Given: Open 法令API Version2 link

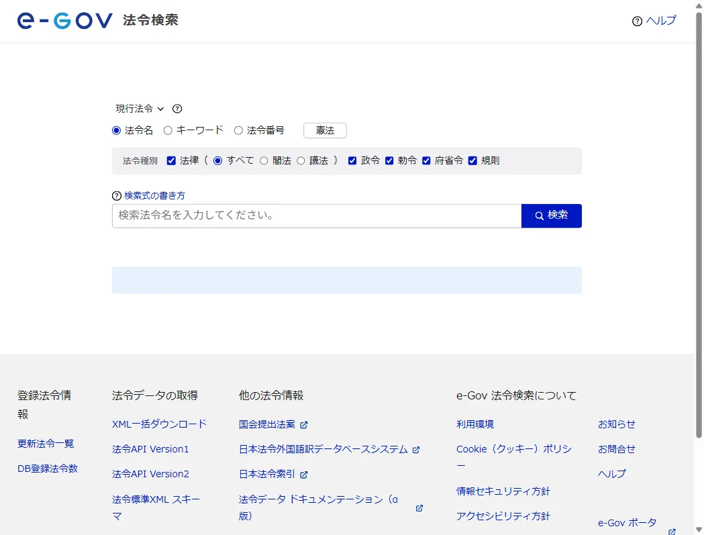Looking at the screenshot, I should click(x=150, y=474).
